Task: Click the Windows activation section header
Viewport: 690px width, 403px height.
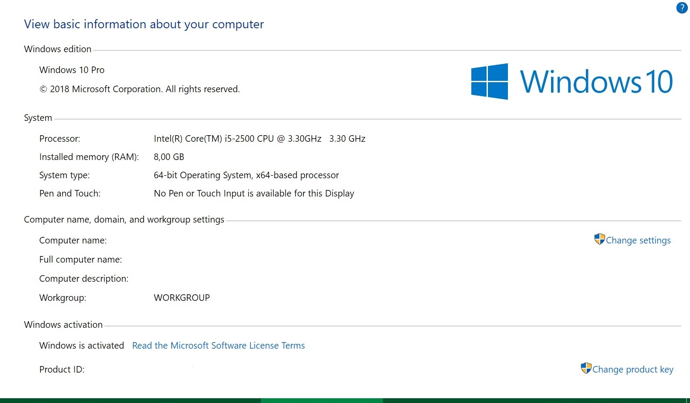Action: (63, 325)
